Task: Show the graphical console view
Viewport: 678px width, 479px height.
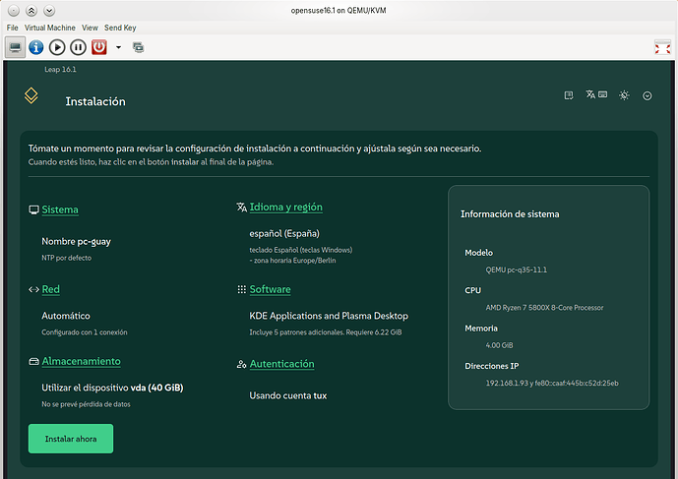Action: coord(15,47)
